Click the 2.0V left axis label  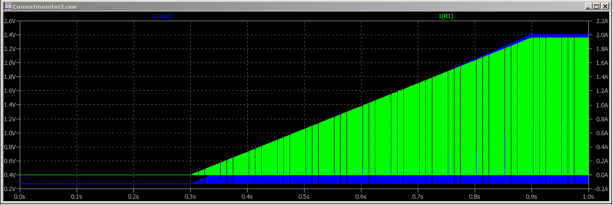(x=10, y=63)
